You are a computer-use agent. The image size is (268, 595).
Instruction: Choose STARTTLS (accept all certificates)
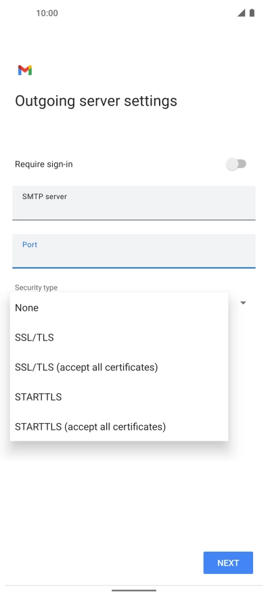coord(119,427)
